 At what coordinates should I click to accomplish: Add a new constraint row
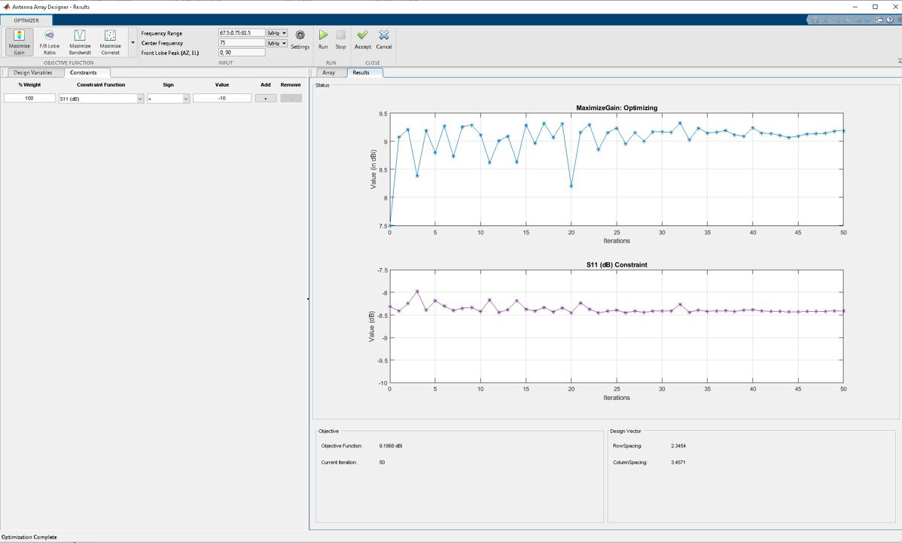click(264, 97)
